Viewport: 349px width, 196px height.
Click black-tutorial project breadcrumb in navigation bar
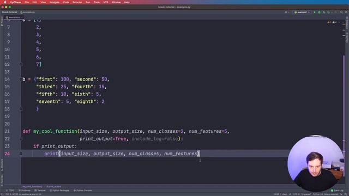tap(10, 12)
